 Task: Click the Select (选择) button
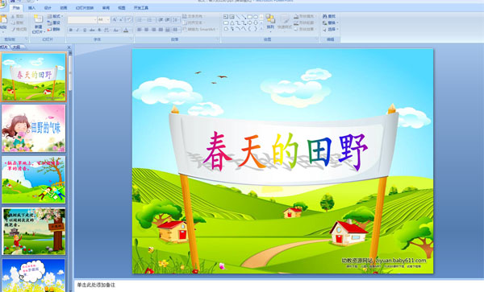[330, 29]
